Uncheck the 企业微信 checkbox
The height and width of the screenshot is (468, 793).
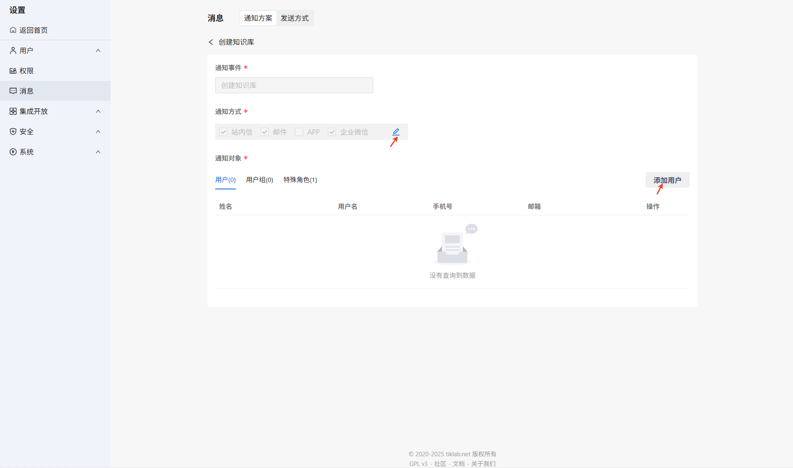(332, 132)
